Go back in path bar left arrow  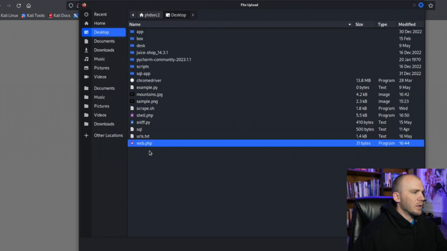click(x=133, y=15)
